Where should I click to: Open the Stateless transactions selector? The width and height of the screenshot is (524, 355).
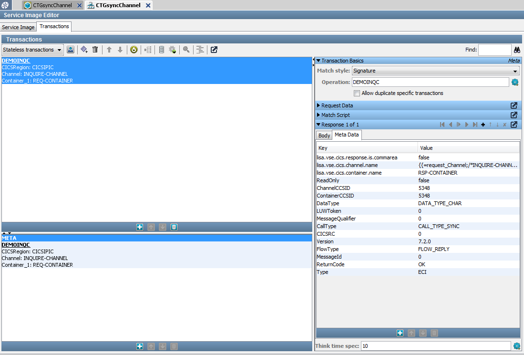click(x=32, y=50)
